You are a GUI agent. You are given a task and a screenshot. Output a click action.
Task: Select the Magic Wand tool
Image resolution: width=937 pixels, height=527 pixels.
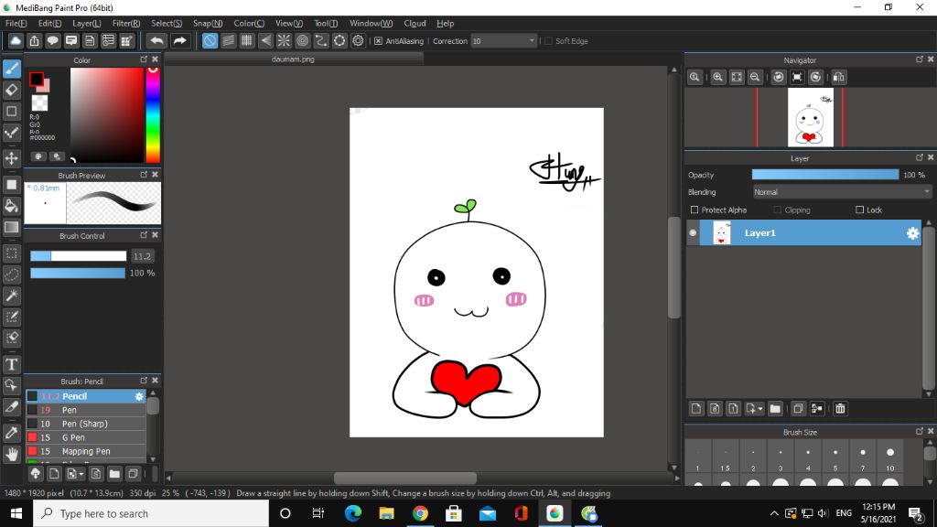click(12, 296)
